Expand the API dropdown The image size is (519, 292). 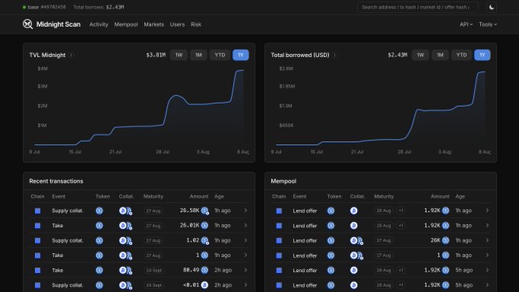[x=466, y=24]
